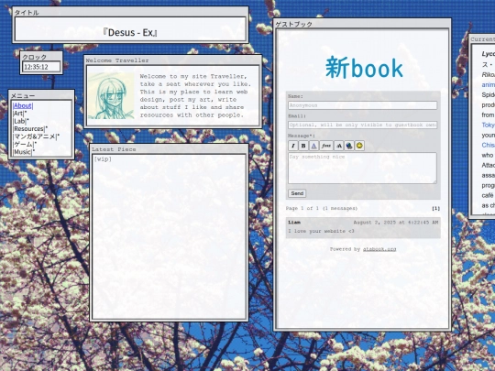Open the About menu link
The image size is (495, 371).
coord(23,105)
